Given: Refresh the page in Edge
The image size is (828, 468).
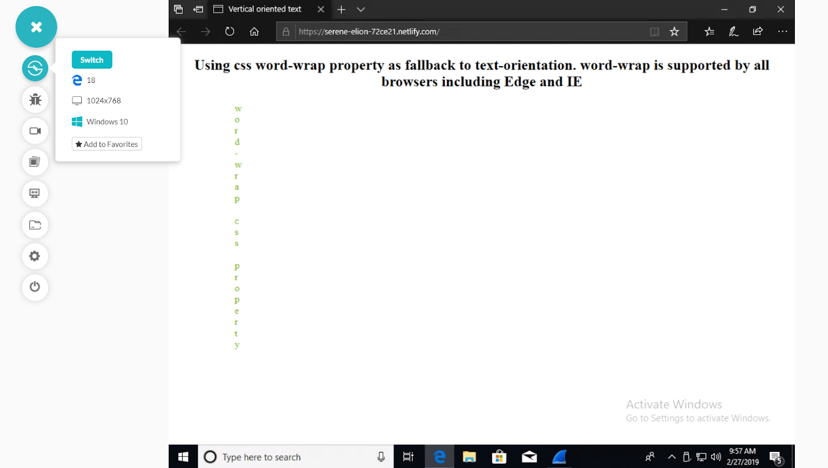Looking at the screenshot, I should pos(229,31).
